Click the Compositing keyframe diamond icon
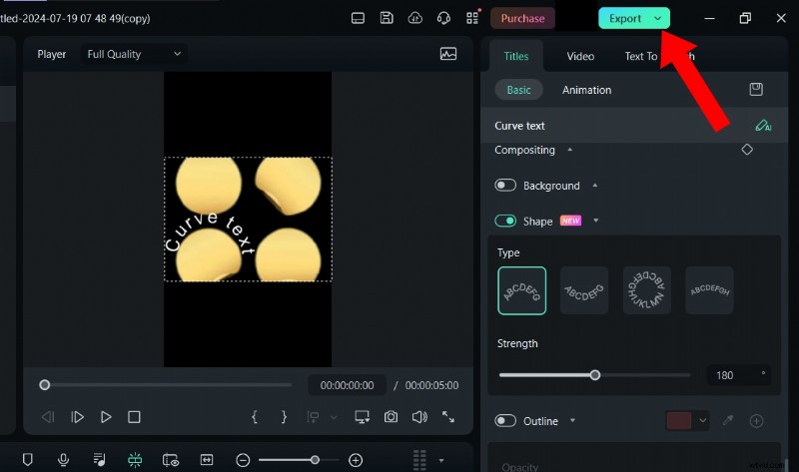The image size is (799, 472). (747, 150)
